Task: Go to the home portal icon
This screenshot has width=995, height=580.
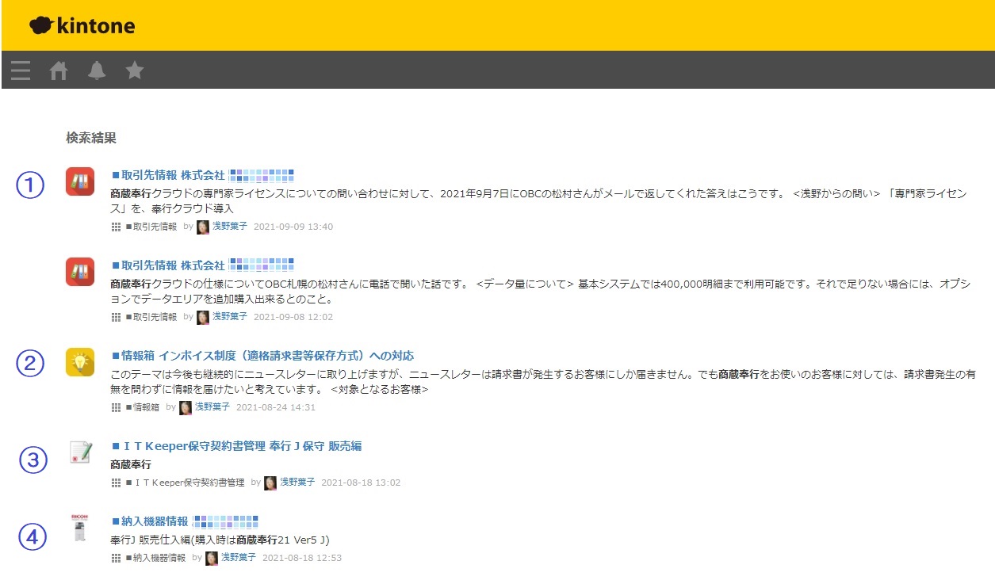Action: [x=59, y=71]
